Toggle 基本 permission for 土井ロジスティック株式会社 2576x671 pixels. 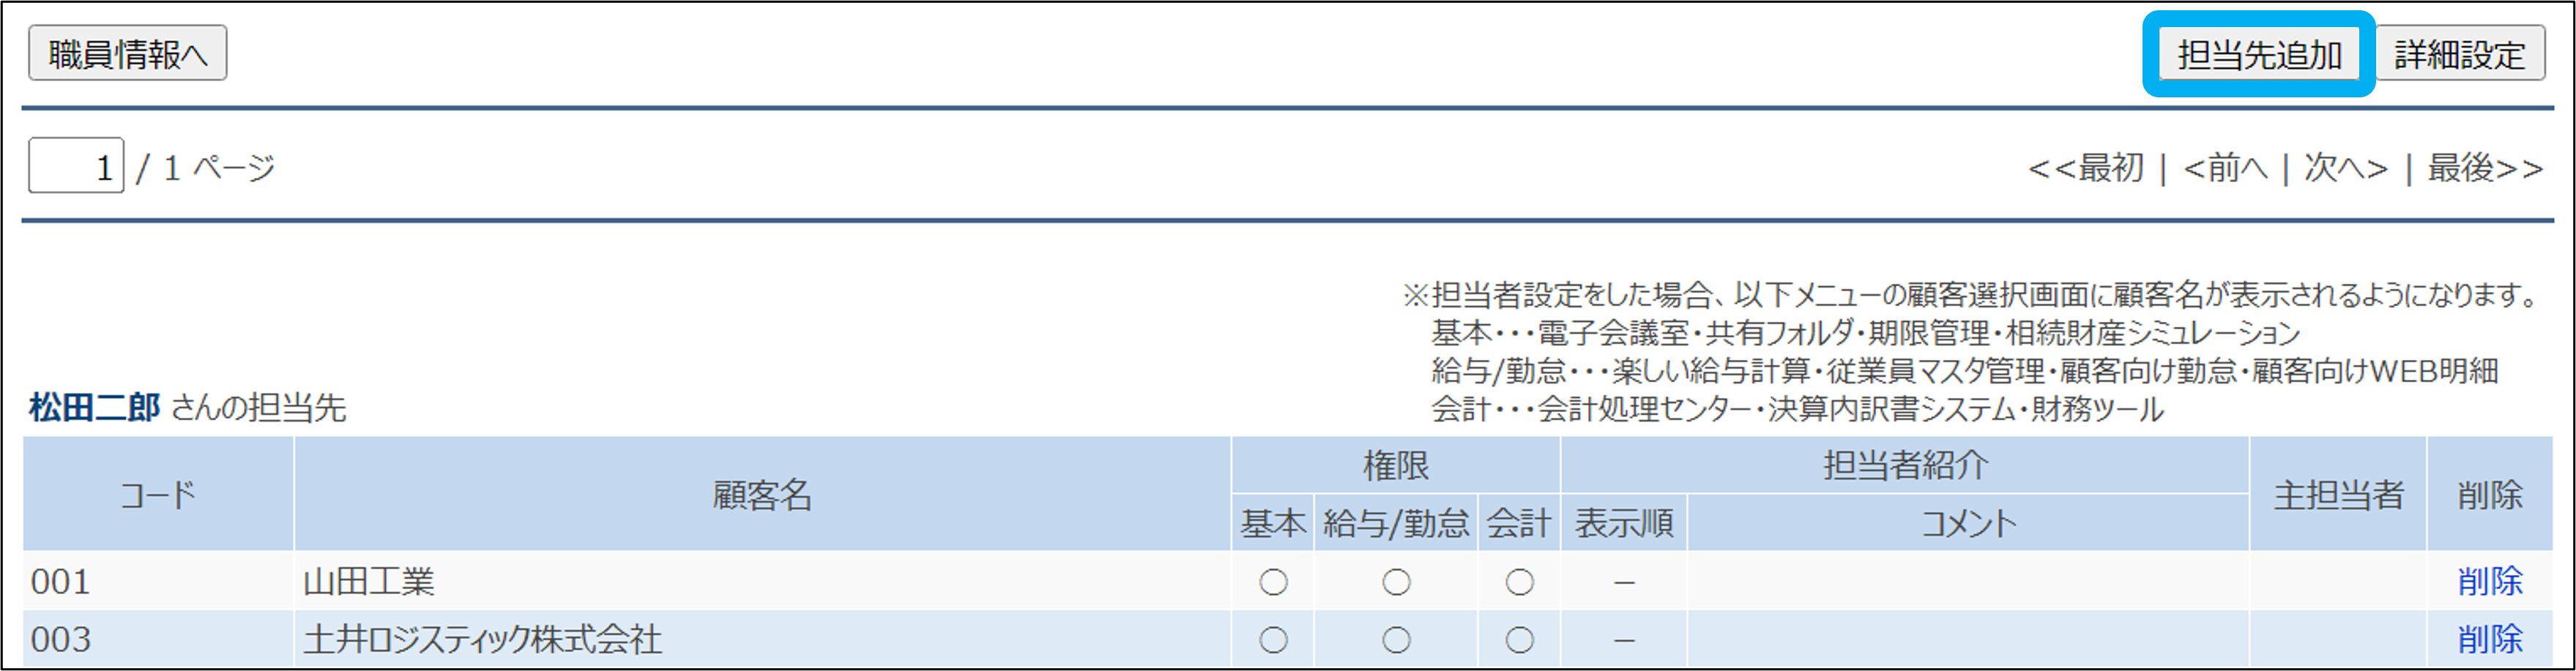point(1273,640)
